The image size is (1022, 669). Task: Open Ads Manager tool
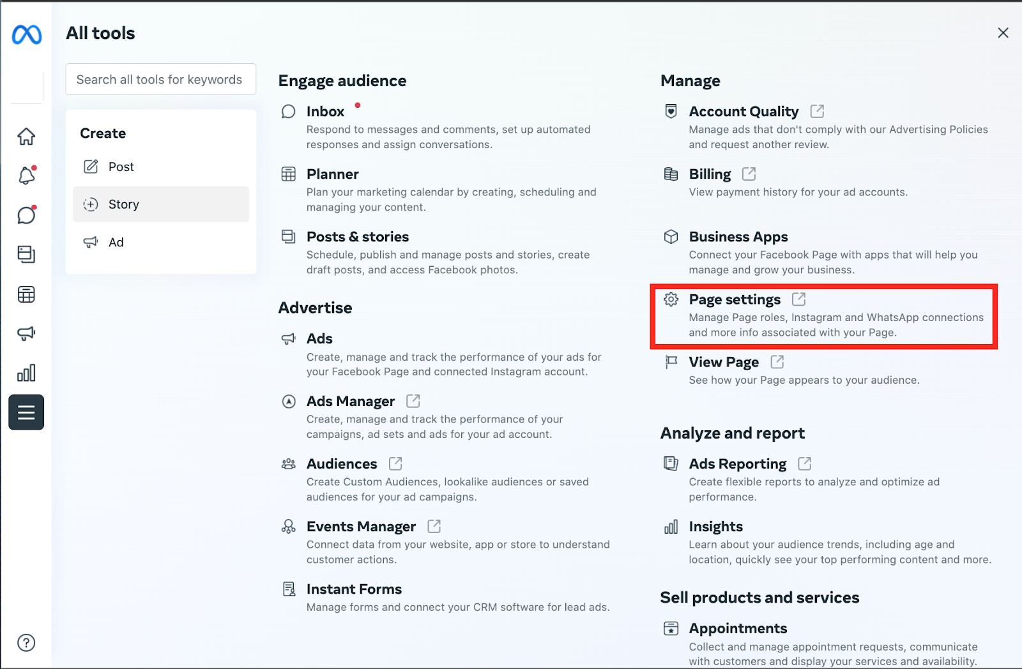click(351, 402)
